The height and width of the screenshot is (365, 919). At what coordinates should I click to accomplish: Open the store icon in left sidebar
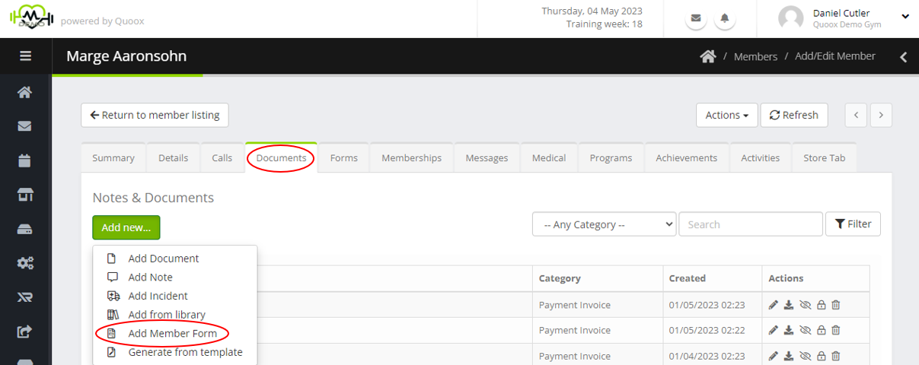(x=25, y=195)
